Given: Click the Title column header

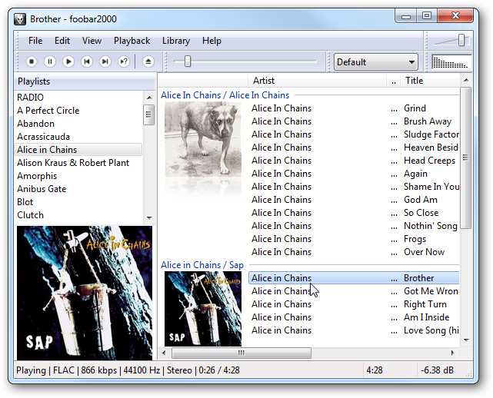Looking at the screenshot, I should click(x=430, y=81).
